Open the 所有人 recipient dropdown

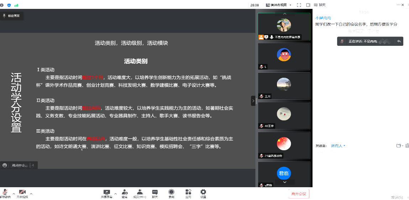338,146
